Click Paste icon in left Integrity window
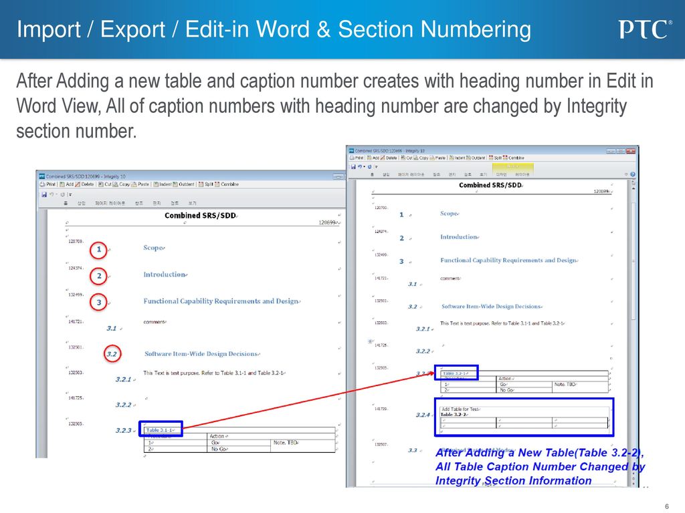The width and height of the screenshot is (685, 513). coord(134,184)
